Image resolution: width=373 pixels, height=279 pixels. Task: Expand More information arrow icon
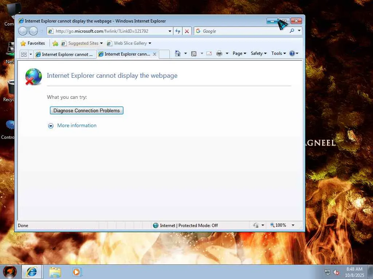click(51, 126)
